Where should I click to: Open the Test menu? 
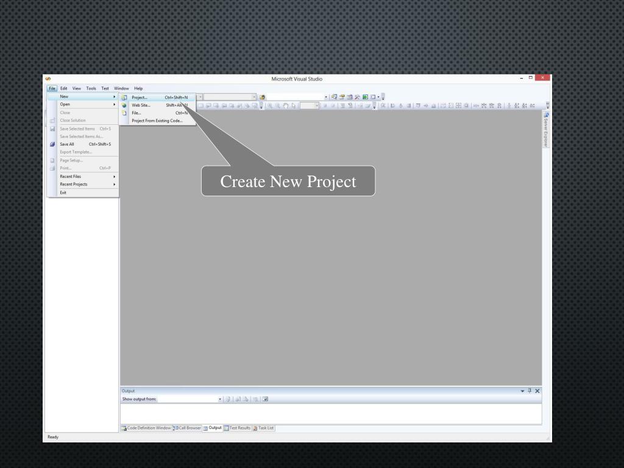click(105, 88)
